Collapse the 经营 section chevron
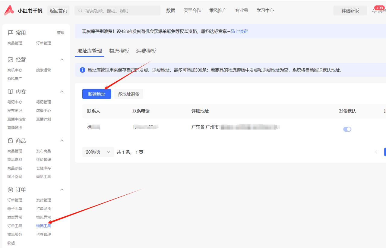Image resolution: width=386 pixels, height=248 pixels. click(x=62, y=59)
